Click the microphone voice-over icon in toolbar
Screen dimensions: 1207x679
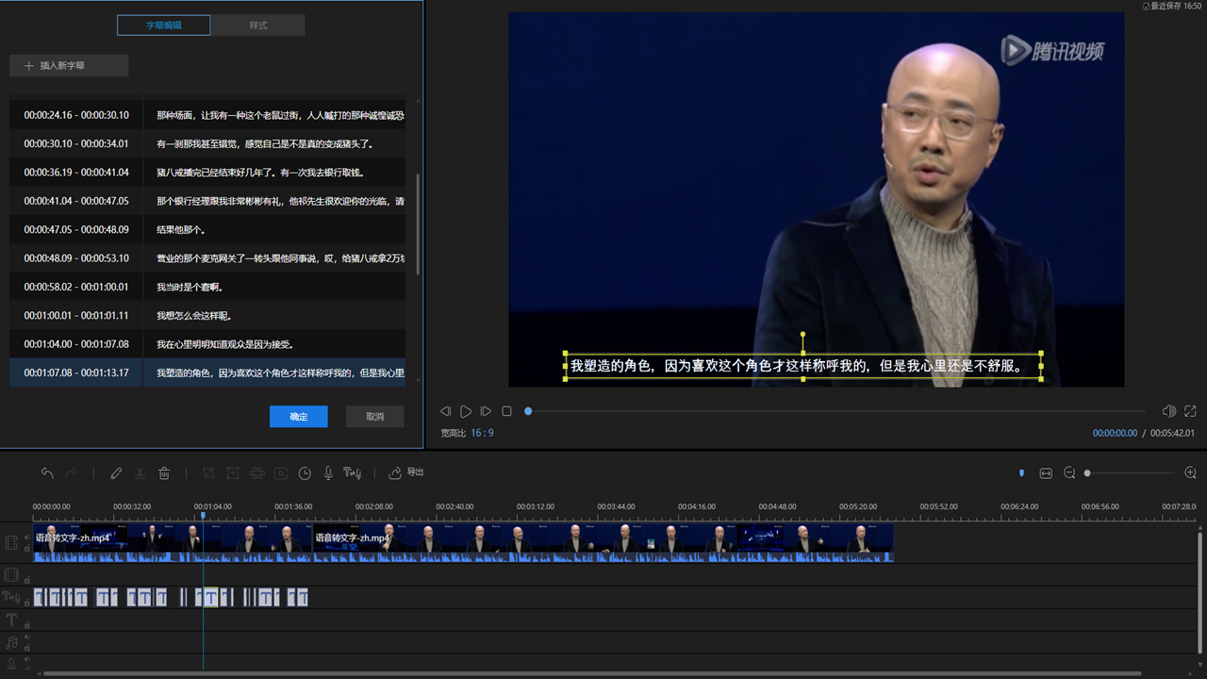coord(328,473)
